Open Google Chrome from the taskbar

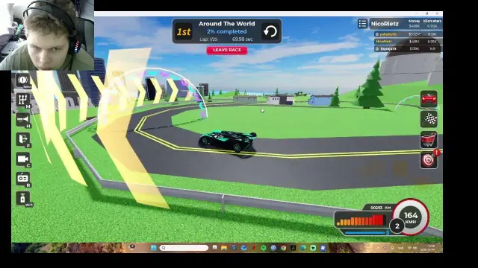pyautogui.click(x=284, y=248)
